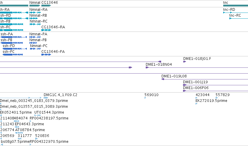The height and width of the screenshot is (146, 248).
Task: Select the CG13646-RA transcript
Action: pos(46,30)
